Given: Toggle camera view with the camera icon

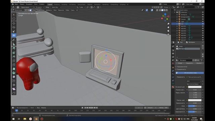Looking at the screenshot, I should point(168,31).
